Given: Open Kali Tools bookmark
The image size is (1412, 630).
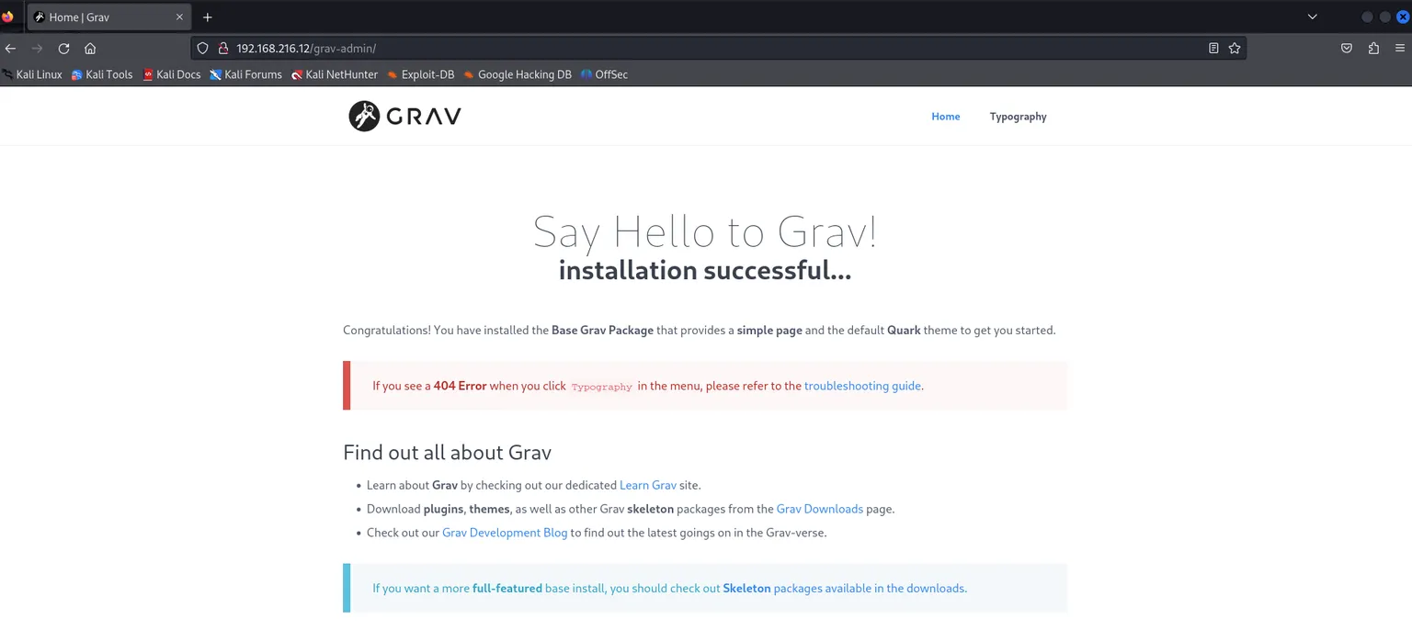Looking at the screenshot, I should click(102, 74).
